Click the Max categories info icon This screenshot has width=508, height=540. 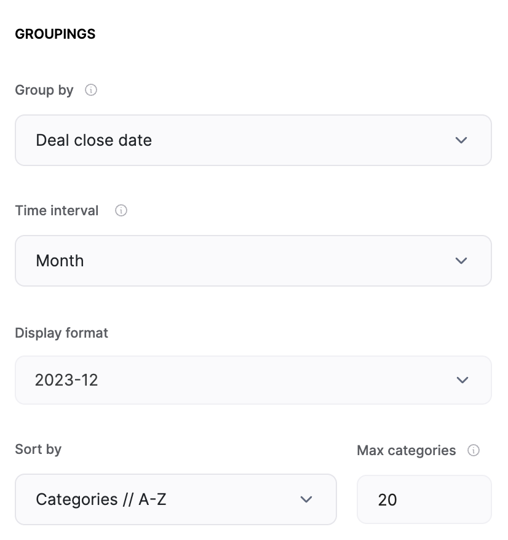tap(474, 451)
